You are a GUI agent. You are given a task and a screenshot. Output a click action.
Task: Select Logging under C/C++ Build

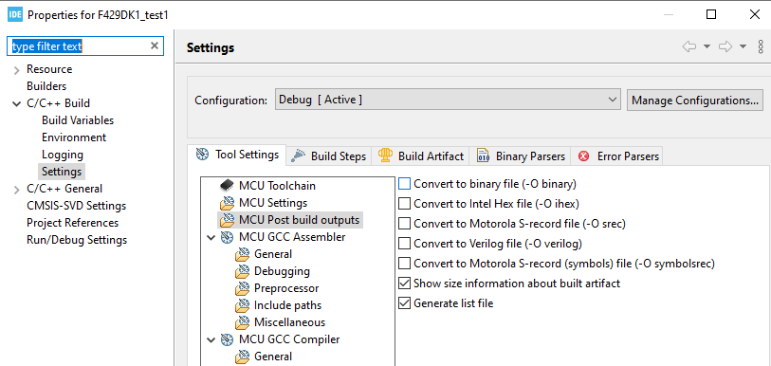(63, 155)
